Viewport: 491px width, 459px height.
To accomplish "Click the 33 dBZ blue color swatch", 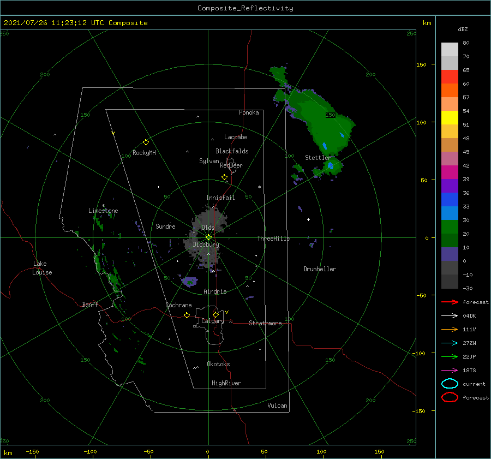I will pyautogui.click(x=450, y=213).
